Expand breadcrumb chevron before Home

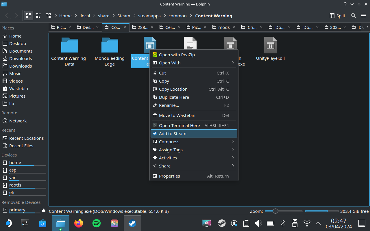click(56, 16)
